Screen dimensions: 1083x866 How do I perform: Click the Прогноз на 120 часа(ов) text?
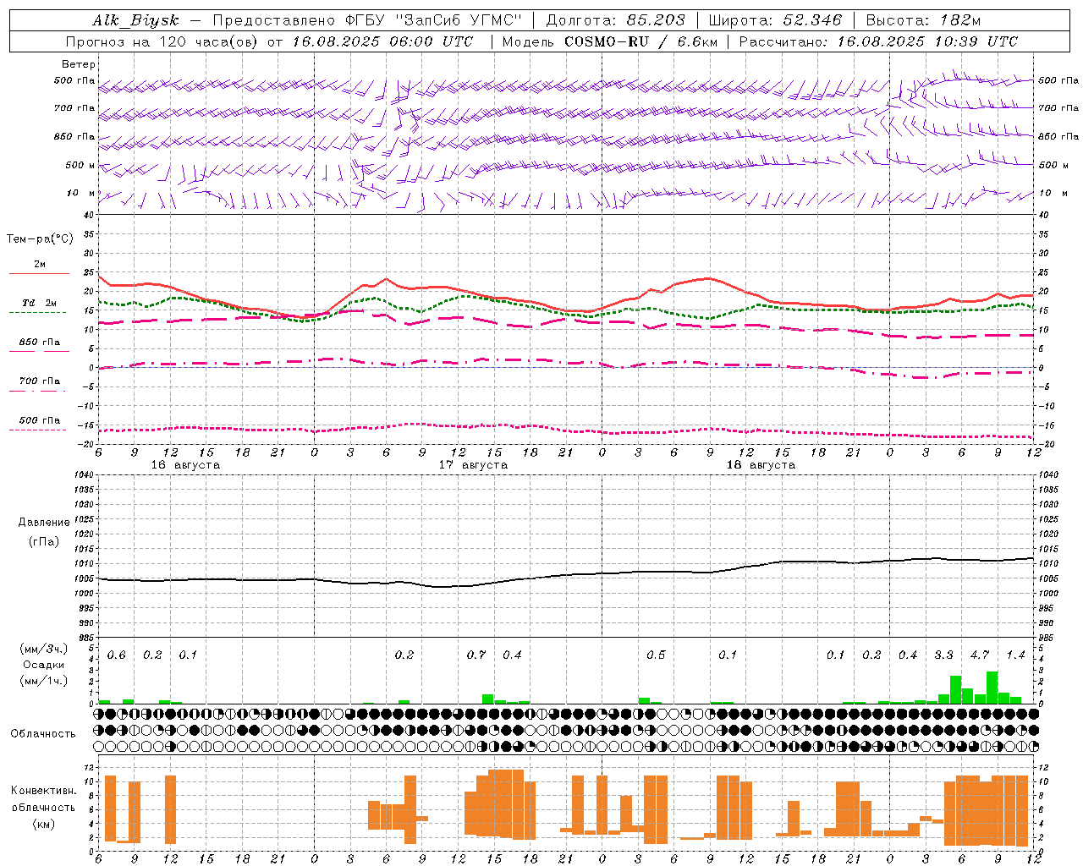tap(162, 41)
